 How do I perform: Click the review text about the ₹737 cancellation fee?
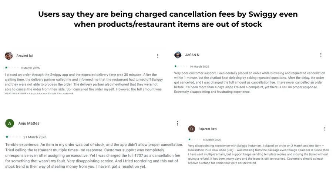[94, 155]
